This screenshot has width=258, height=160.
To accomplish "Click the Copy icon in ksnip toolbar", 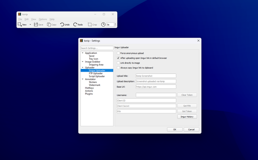I will coord(49,25).
